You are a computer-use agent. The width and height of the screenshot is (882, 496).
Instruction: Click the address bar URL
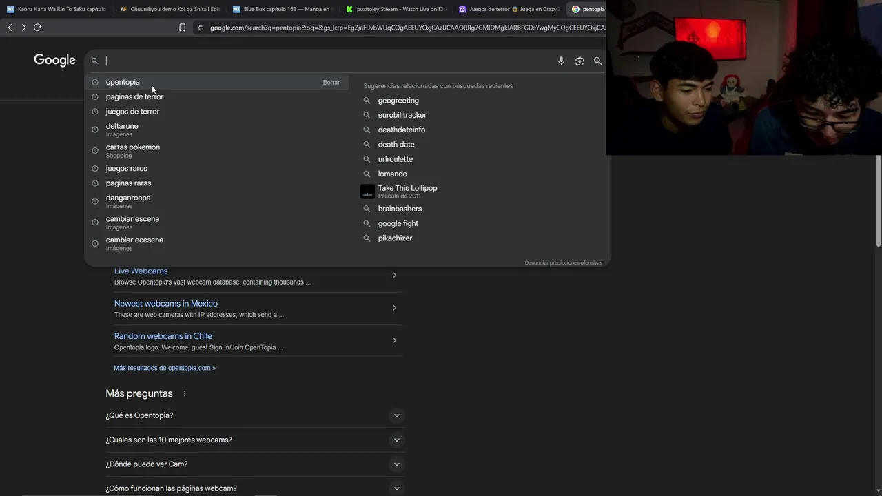[x=407, y=28]
